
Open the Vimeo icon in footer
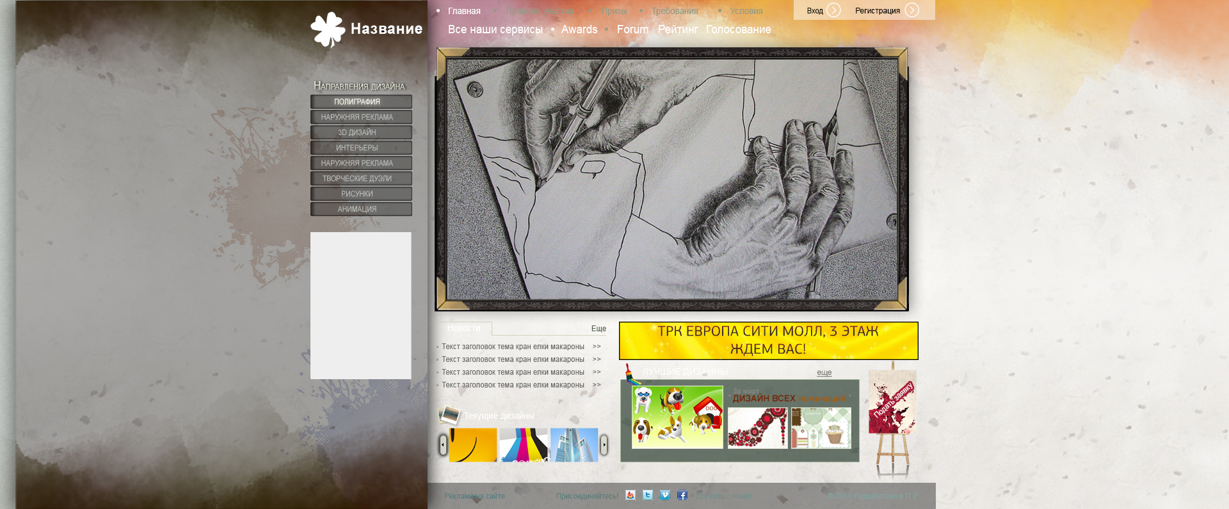pyautogui.click(x=665, y=495)
